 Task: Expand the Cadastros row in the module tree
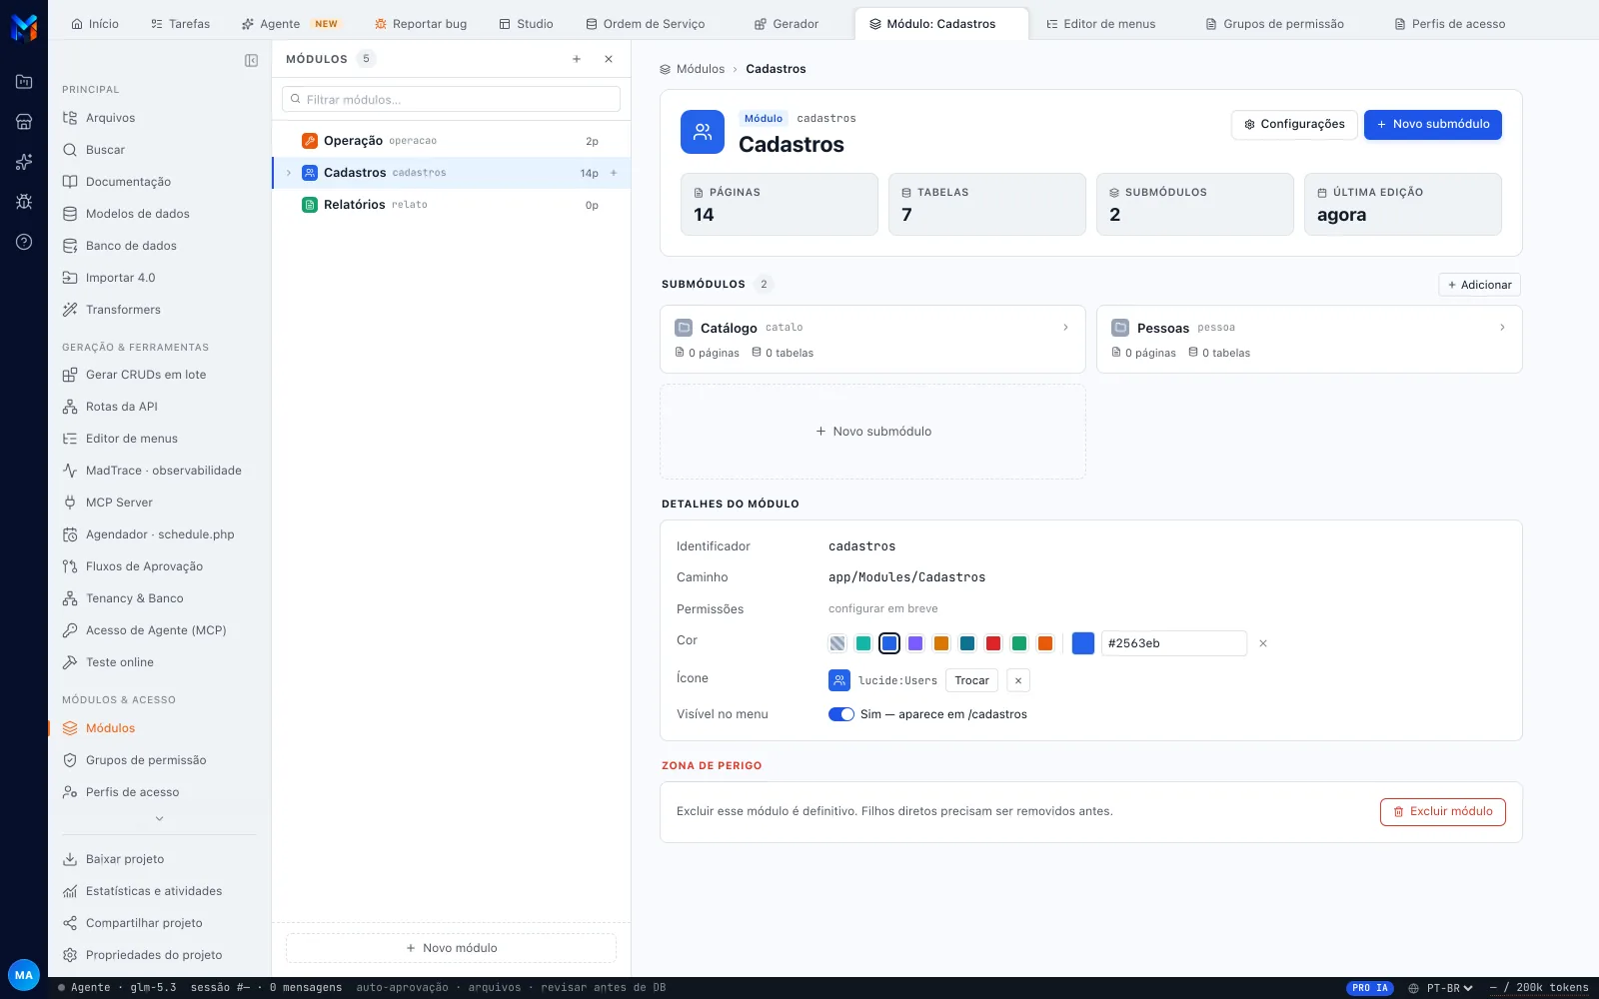coord(289,173)
